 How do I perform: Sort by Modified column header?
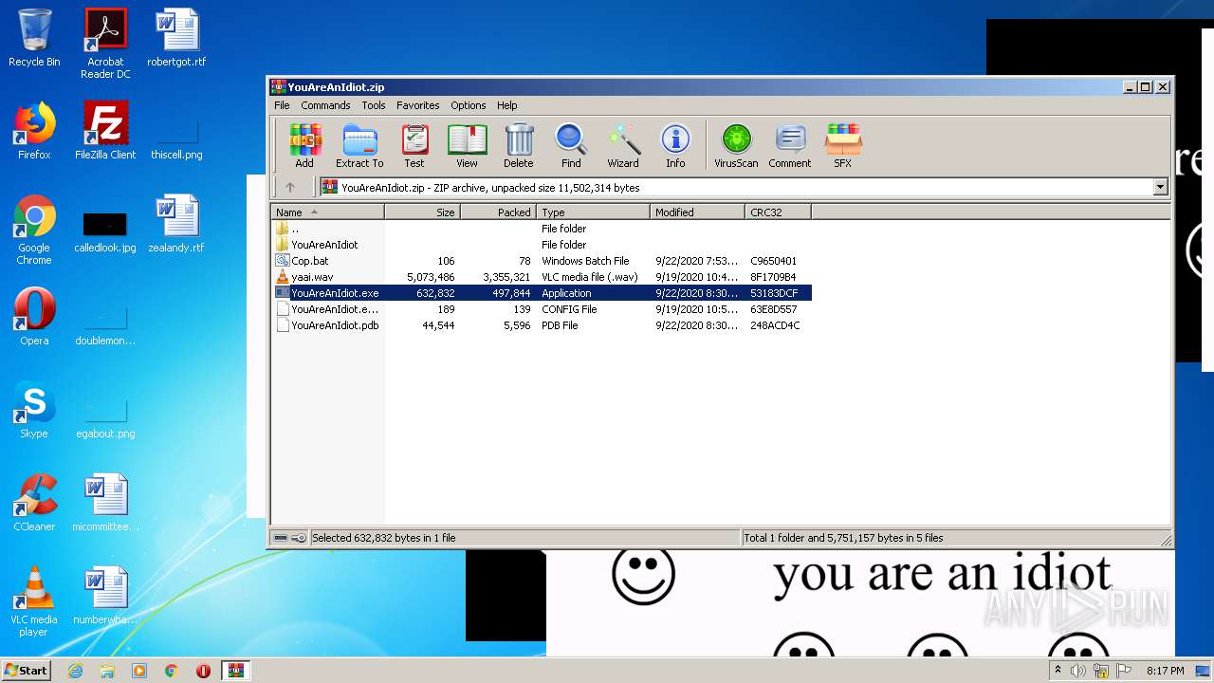pyautogui.click(x=698, y=212)
